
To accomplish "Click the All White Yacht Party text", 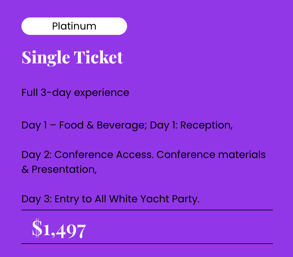I will pyautogui.click(x=147, y=199).
